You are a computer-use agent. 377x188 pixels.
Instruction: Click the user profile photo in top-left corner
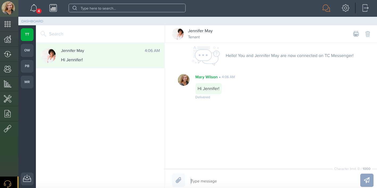click(x=8, y=8)
